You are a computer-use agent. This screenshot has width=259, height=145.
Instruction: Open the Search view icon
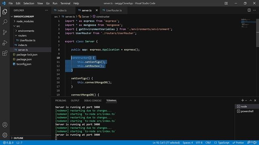pyautogui.click(x=5, y=22)
